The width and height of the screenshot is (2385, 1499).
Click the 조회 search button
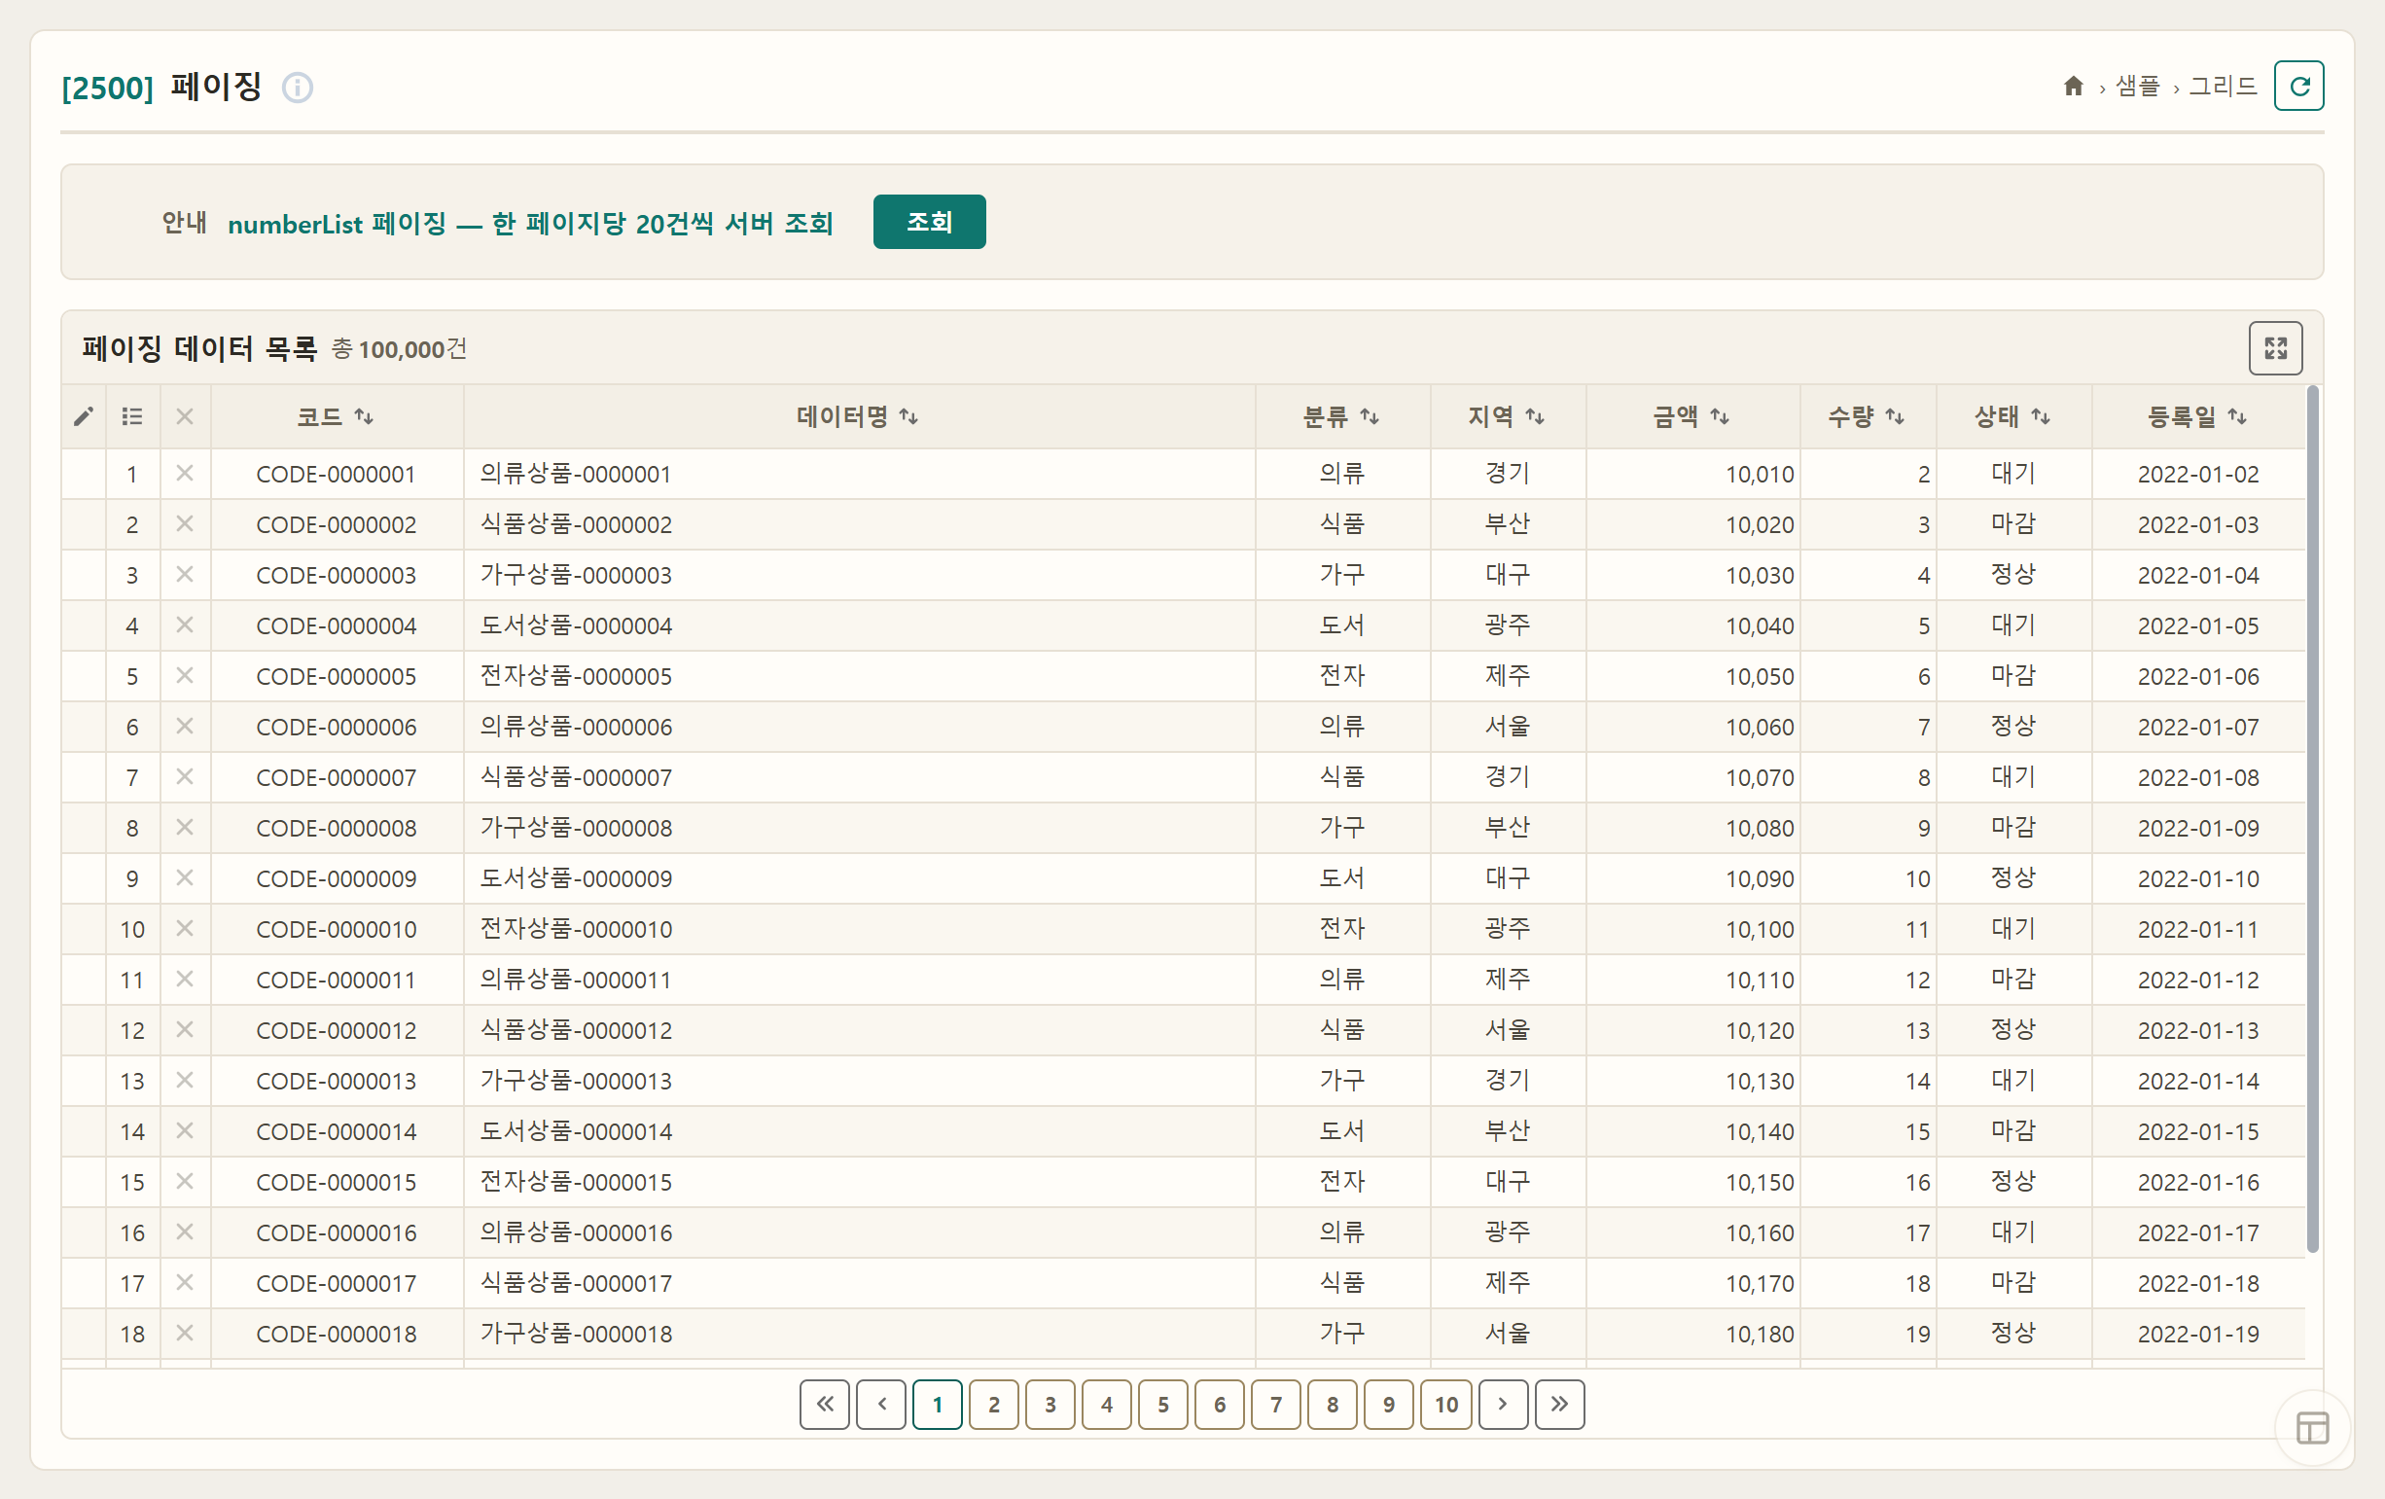pyautogui.click(x=929, y=222)
